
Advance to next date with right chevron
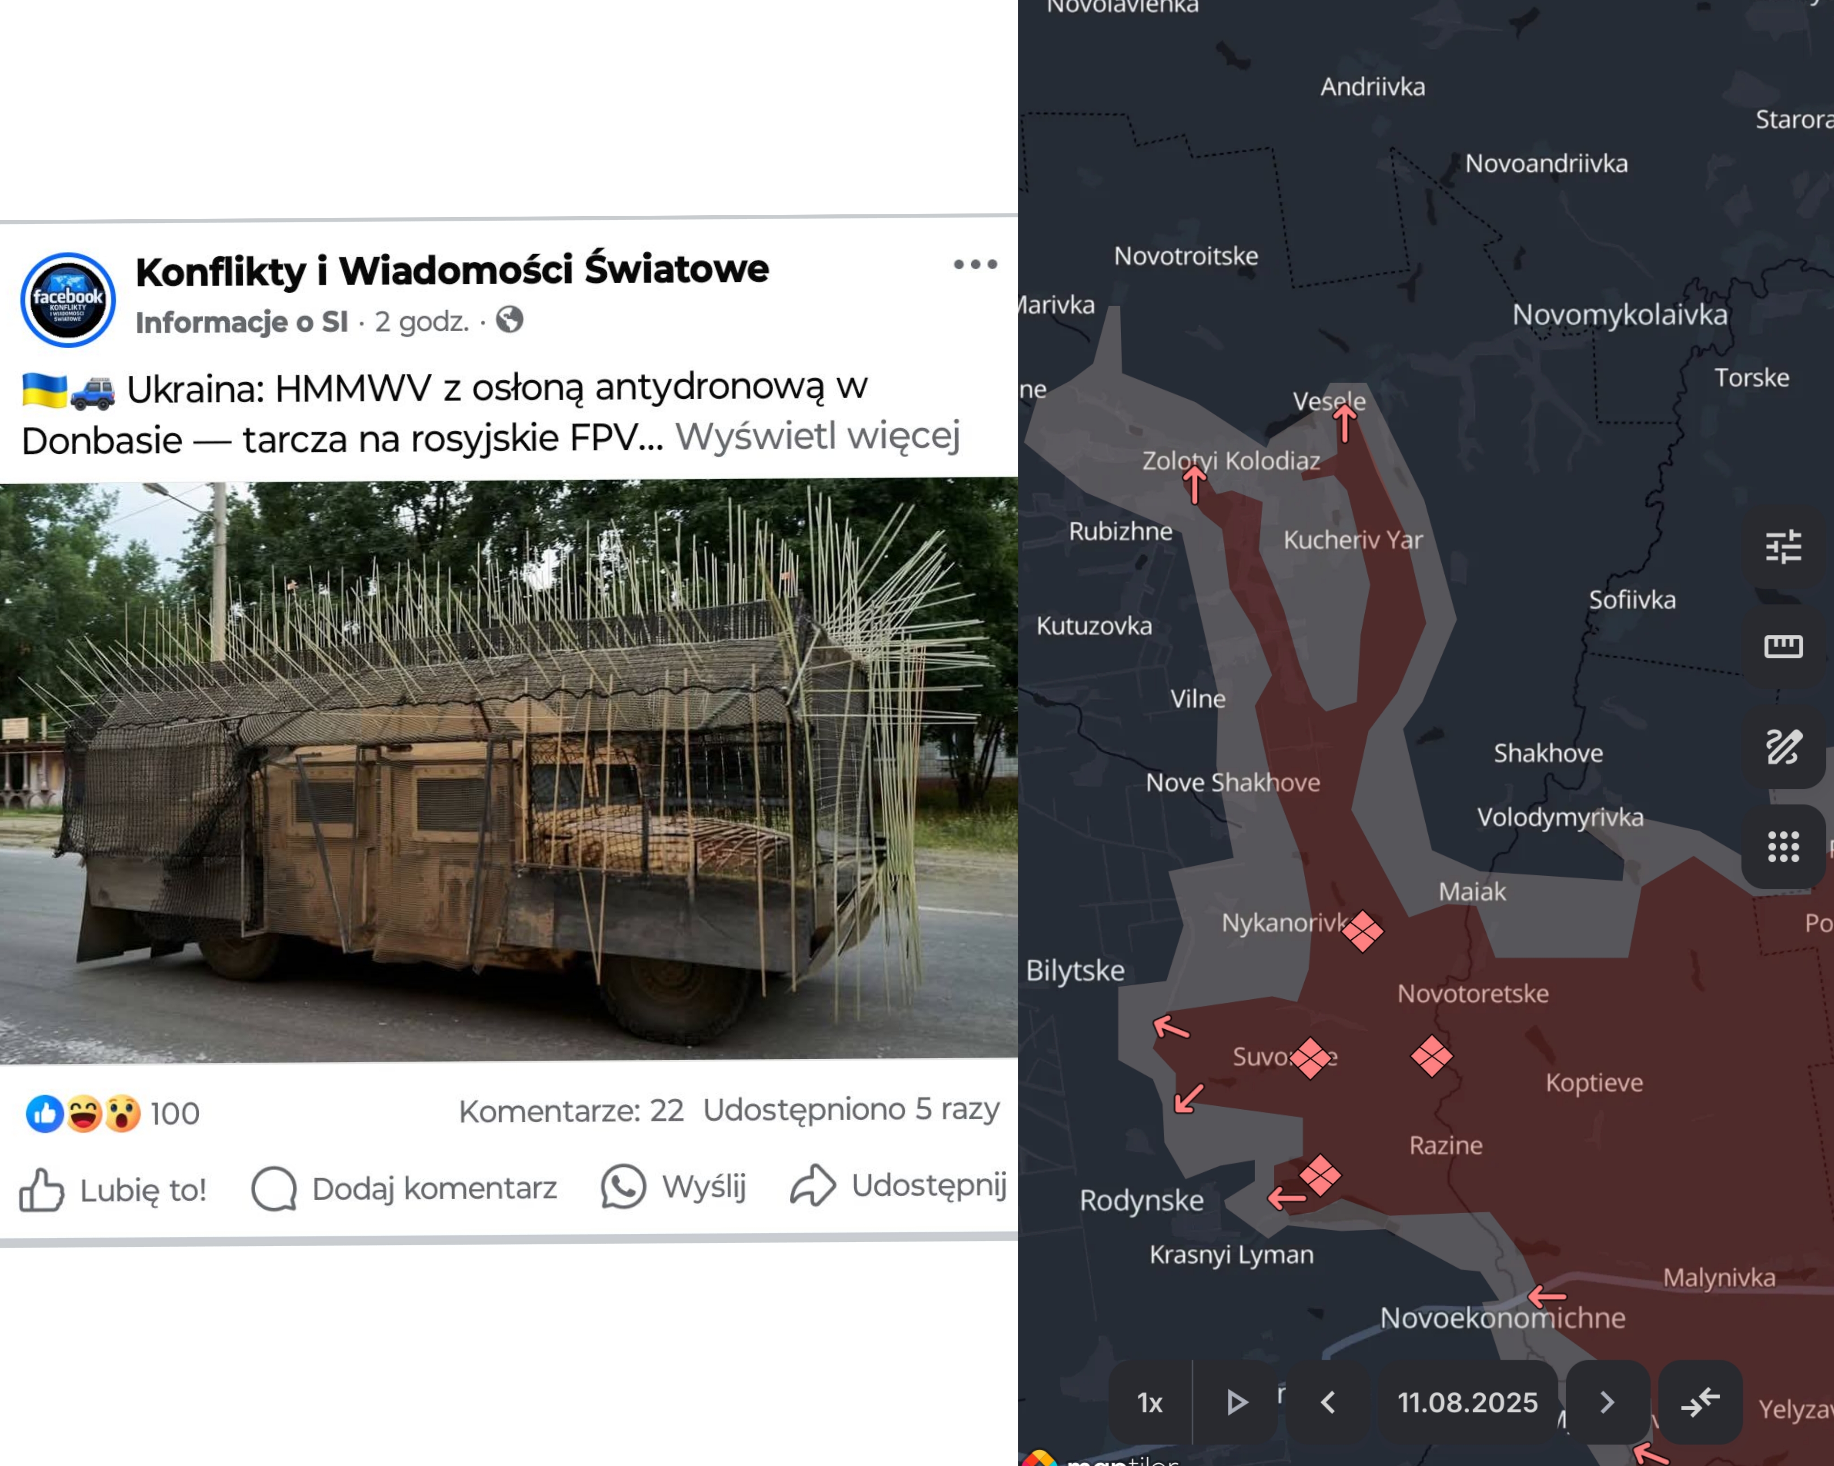click(1607, 1402)
